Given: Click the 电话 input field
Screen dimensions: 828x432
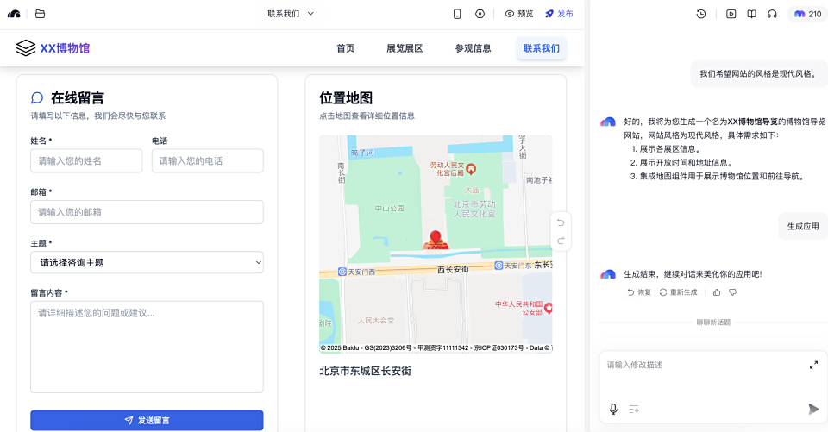Looking at the screenshot, I should 208,160.
